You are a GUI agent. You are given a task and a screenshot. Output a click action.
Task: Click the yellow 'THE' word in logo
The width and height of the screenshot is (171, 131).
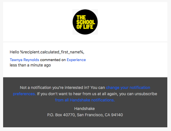click(x=81, y=18)
